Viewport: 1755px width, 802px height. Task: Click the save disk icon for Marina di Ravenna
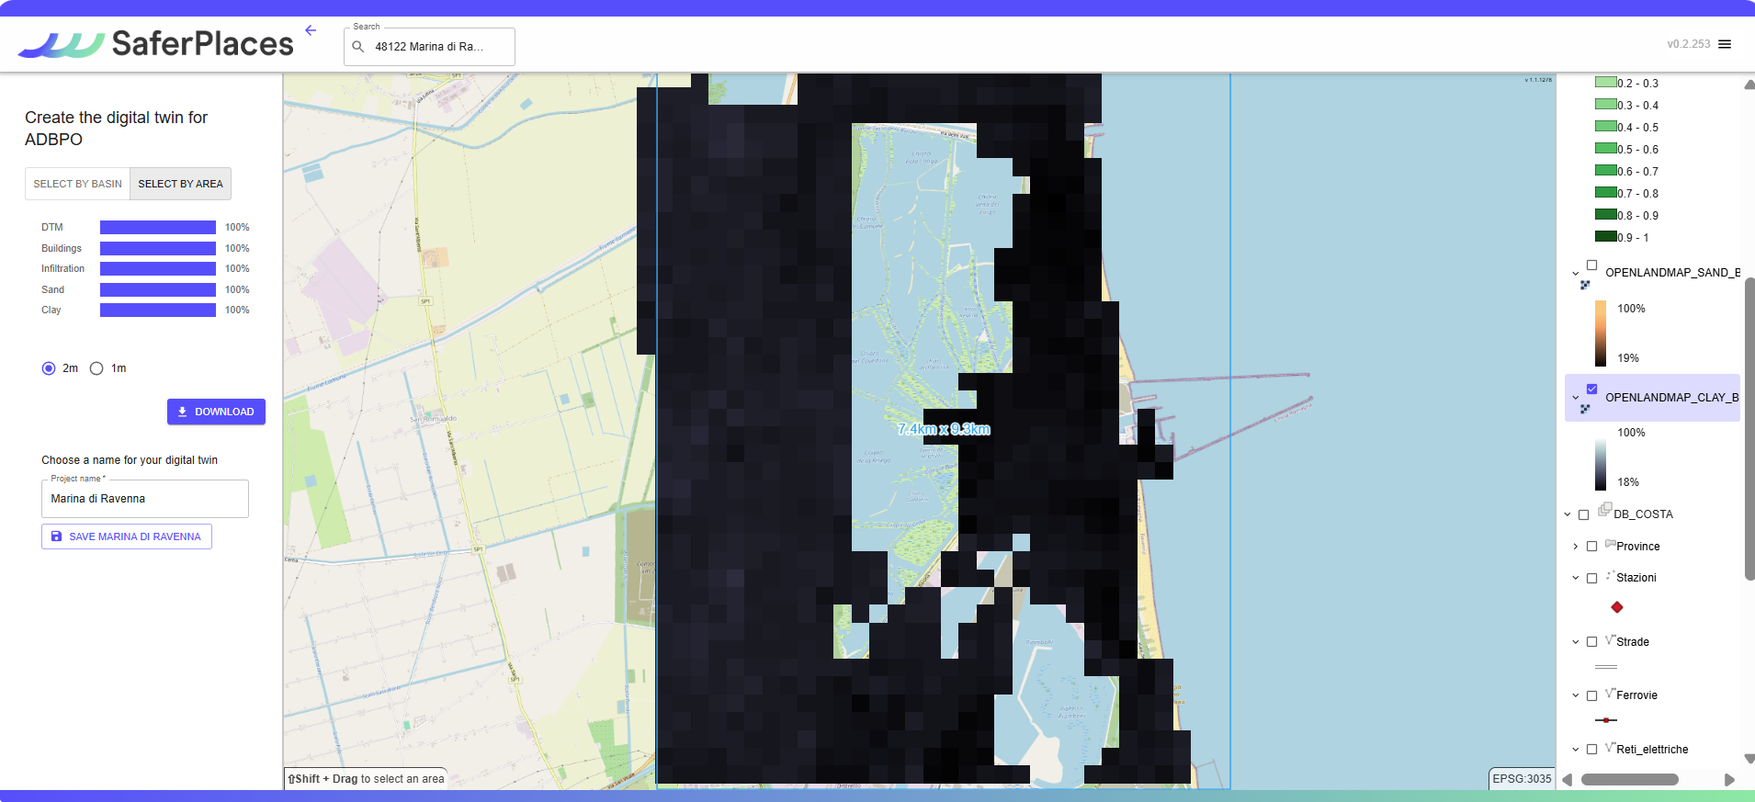click(x=56, y=537)
